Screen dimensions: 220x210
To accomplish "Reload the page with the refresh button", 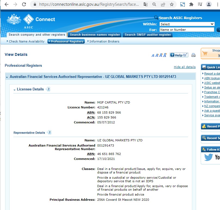I will (24, 4).
